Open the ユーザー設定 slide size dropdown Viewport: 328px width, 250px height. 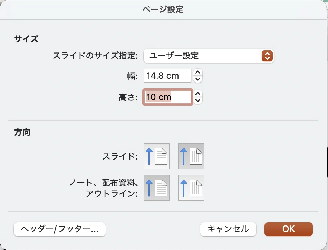(x=209, y=56)
